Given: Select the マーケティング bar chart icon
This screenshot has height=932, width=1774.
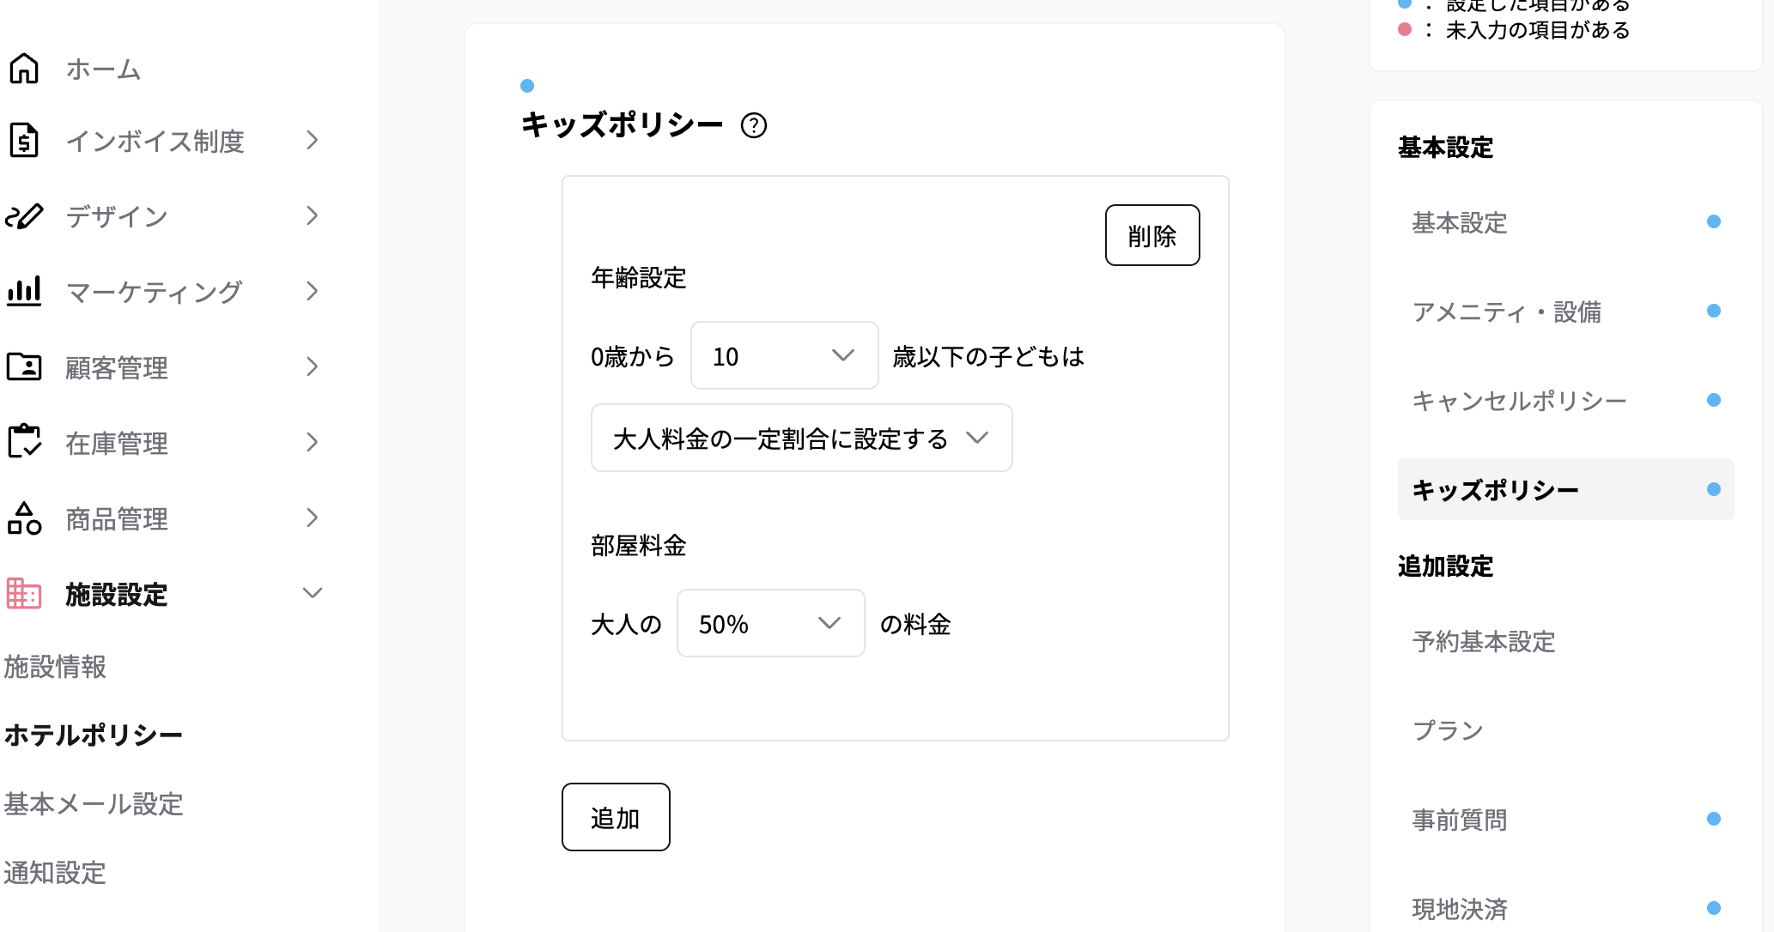Looking at the screenshot, I should pyautogui.click(x=25, y=291).
